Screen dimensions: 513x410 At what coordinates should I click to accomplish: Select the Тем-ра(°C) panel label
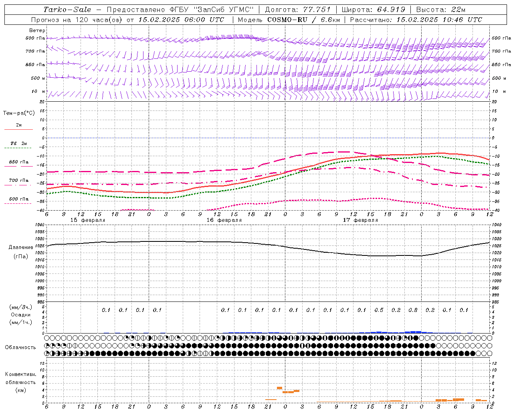pos(19,113)
